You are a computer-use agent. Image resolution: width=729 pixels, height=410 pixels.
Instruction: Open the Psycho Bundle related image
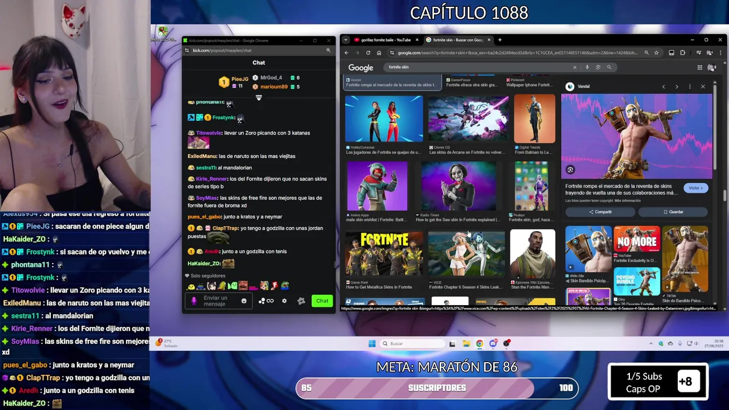[637, 281]
